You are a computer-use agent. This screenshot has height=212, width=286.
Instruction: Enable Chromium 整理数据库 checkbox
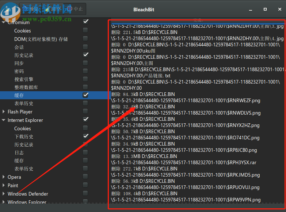[x=85, y=87]
